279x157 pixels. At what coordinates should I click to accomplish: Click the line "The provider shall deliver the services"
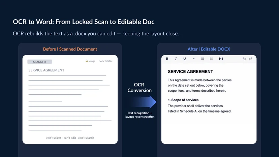click(x=195, y=106)
